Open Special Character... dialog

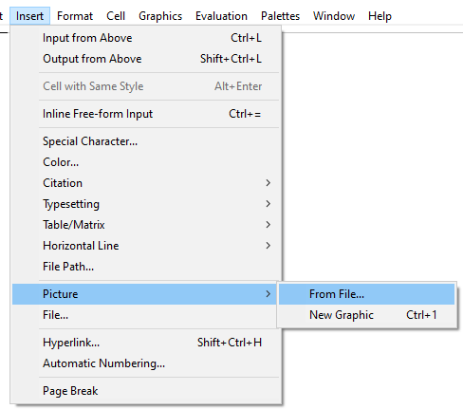[x=146, y=141]
